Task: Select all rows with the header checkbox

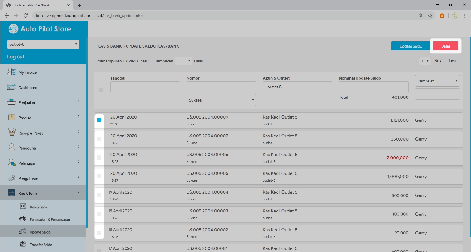Action: coord(101,90)
